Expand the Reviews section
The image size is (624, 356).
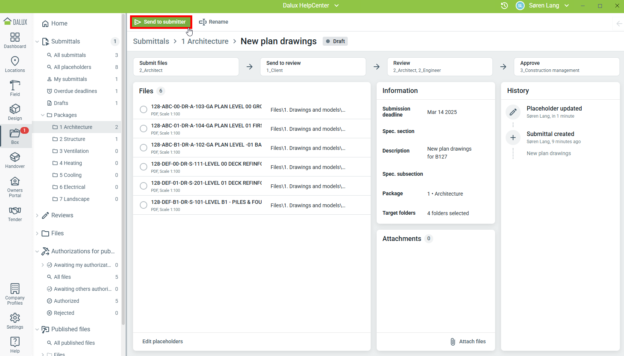click(x=37, y=215)
